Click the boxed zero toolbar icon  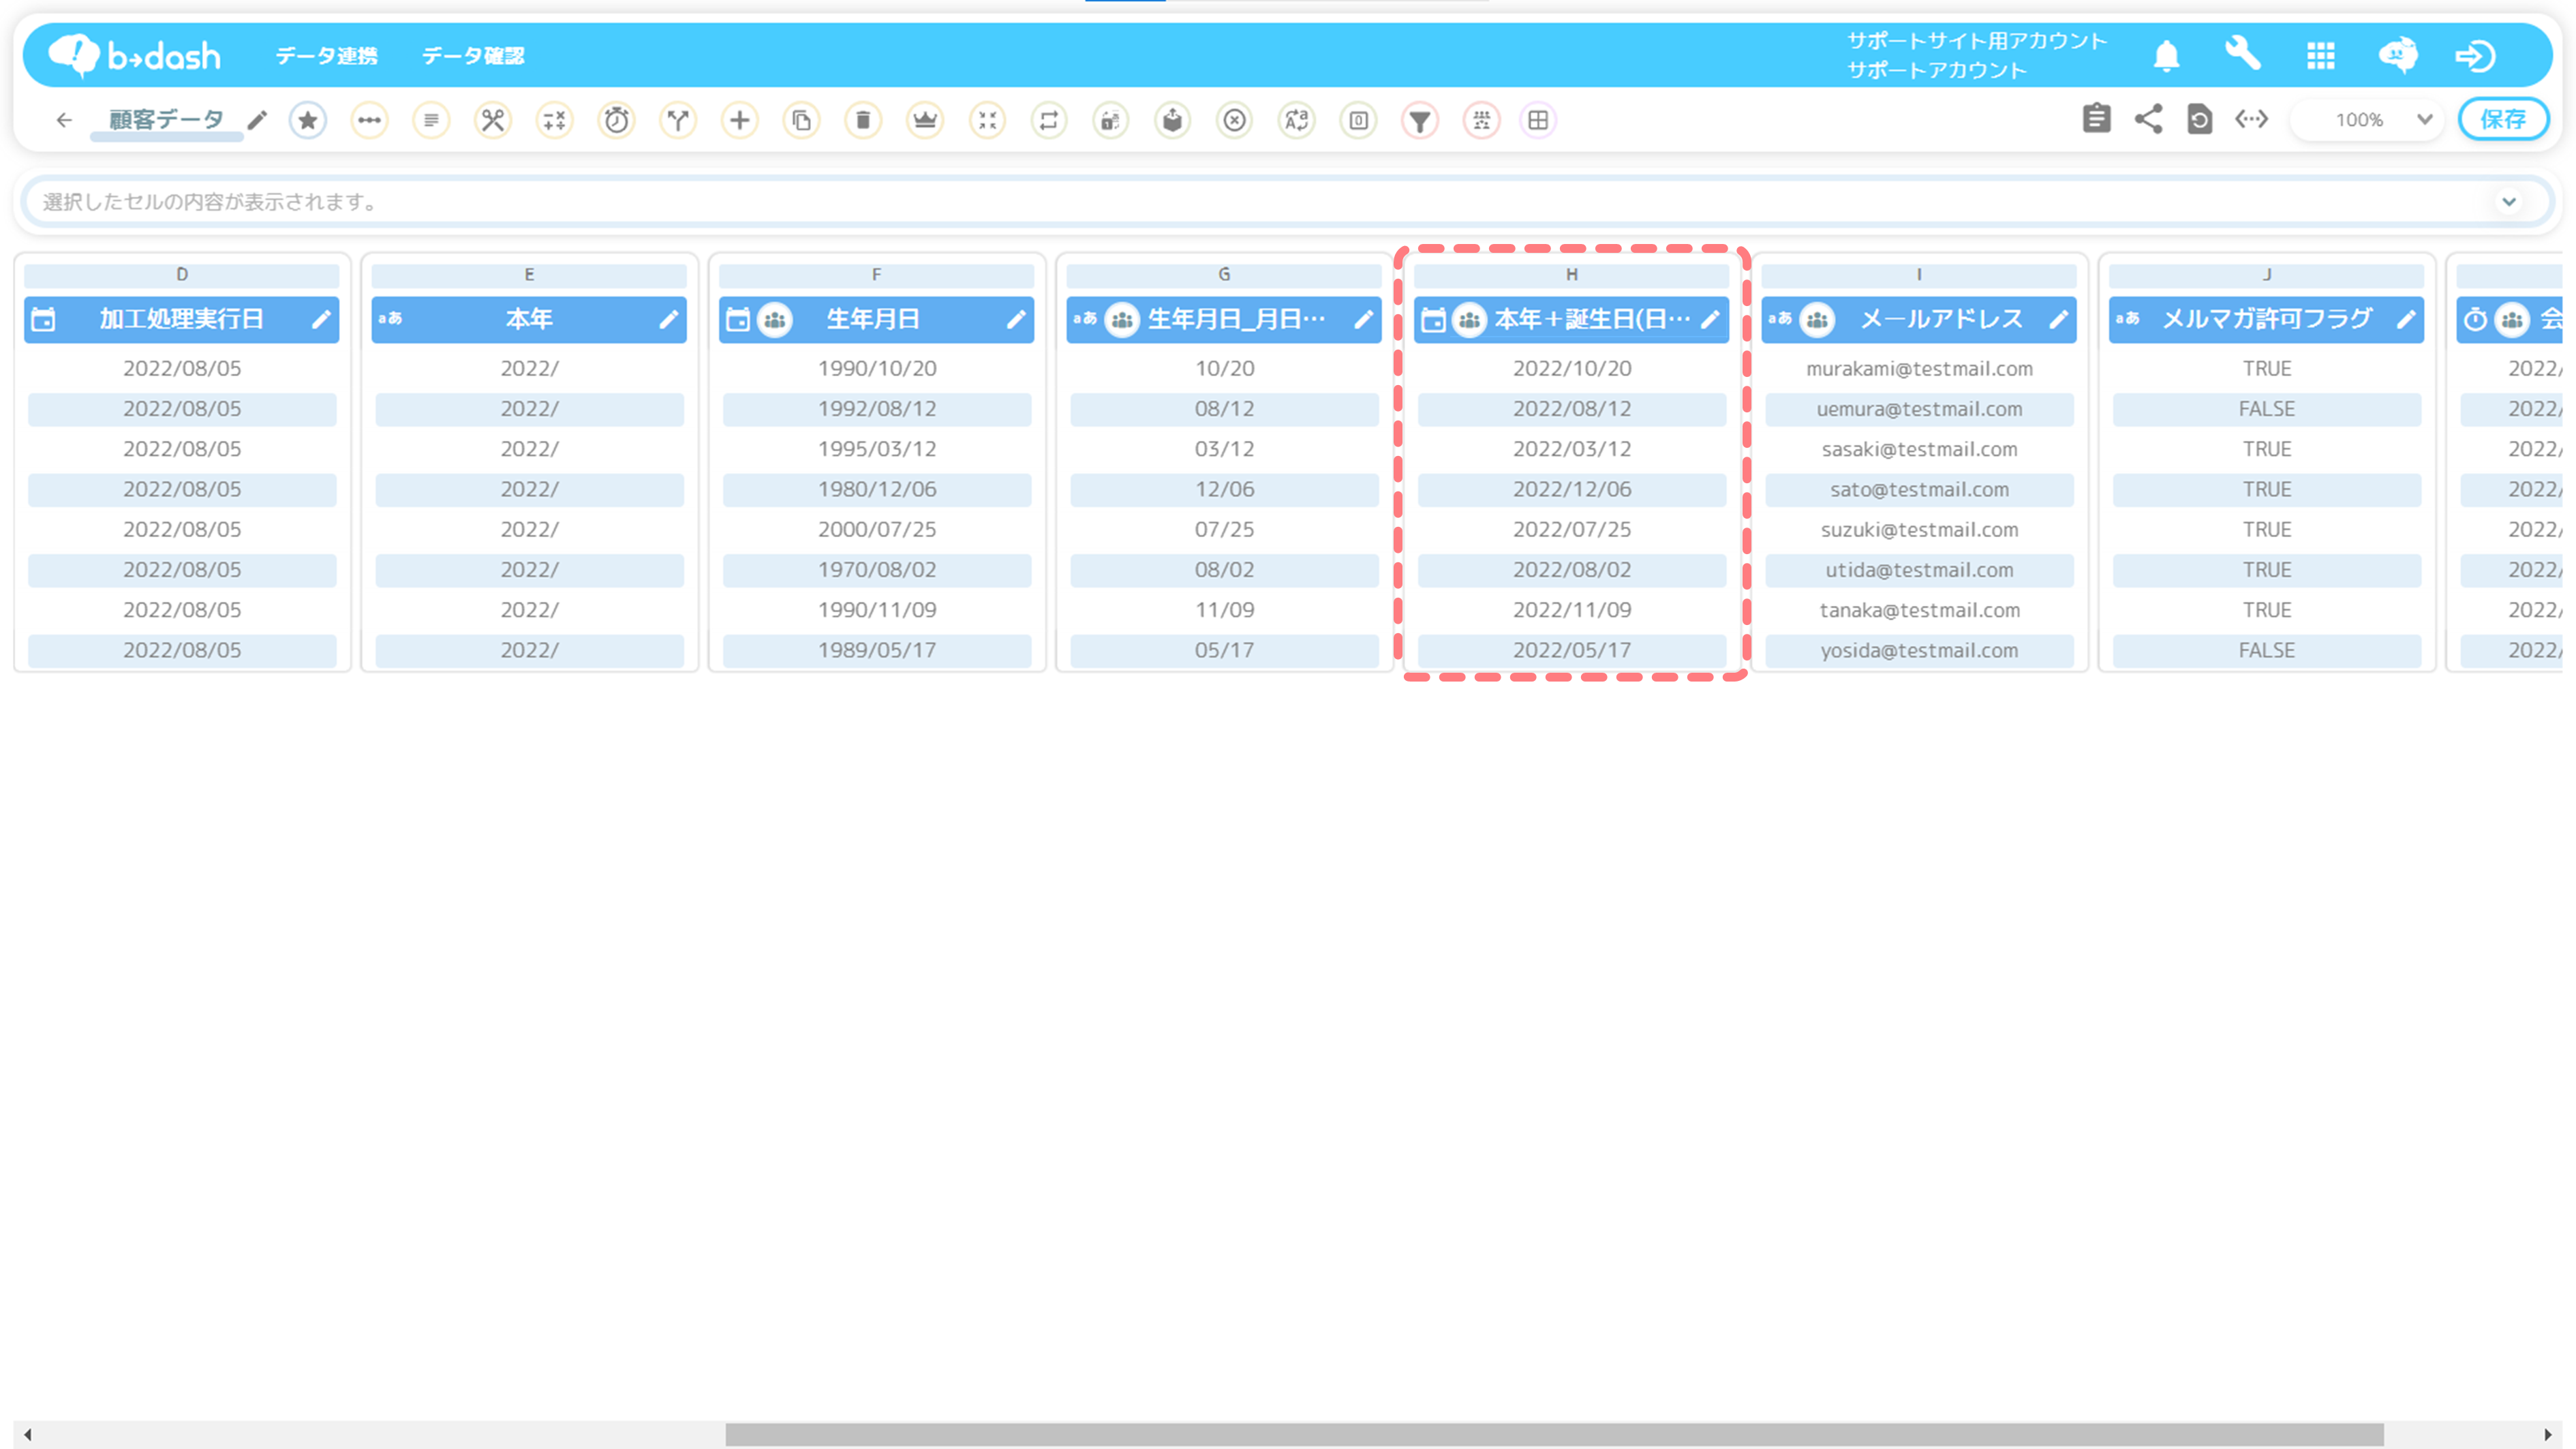(1359, 120)
